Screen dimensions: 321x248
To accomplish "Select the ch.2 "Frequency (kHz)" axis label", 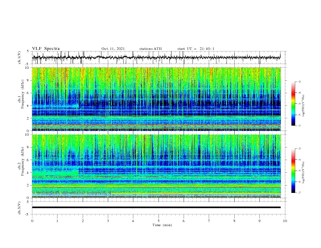I will click(23, 161).
